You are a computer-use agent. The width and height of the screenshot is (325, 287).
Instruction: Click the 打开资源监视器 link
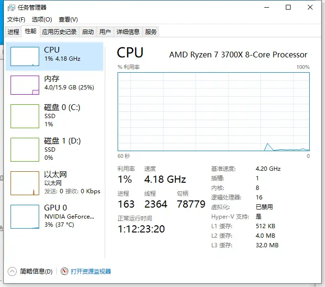pos(91,271)
